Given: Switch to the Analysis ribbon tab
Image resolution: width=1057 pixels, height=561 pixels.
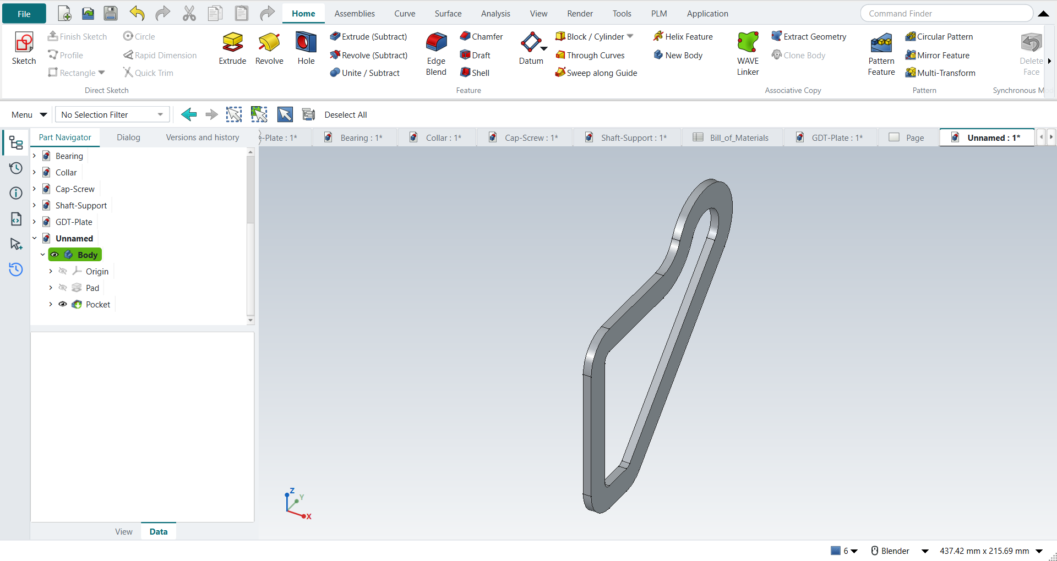Looking at the screenshot, I should click(495, 13).
